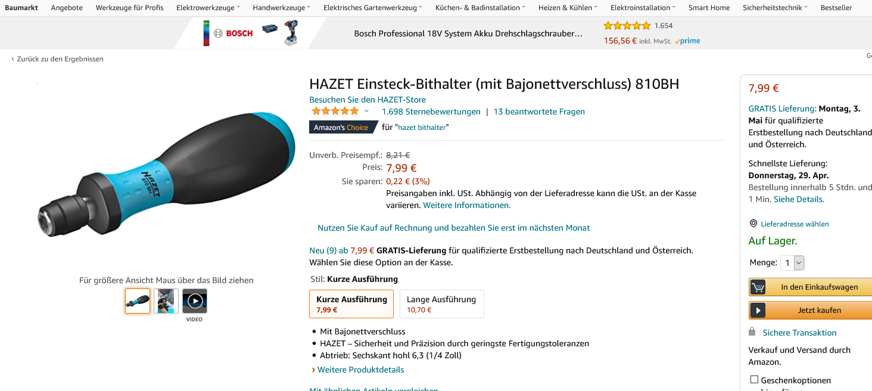Click the prime logo in the Bosch ad
Viewport: 872px width, 391px height.
point(687,41)
